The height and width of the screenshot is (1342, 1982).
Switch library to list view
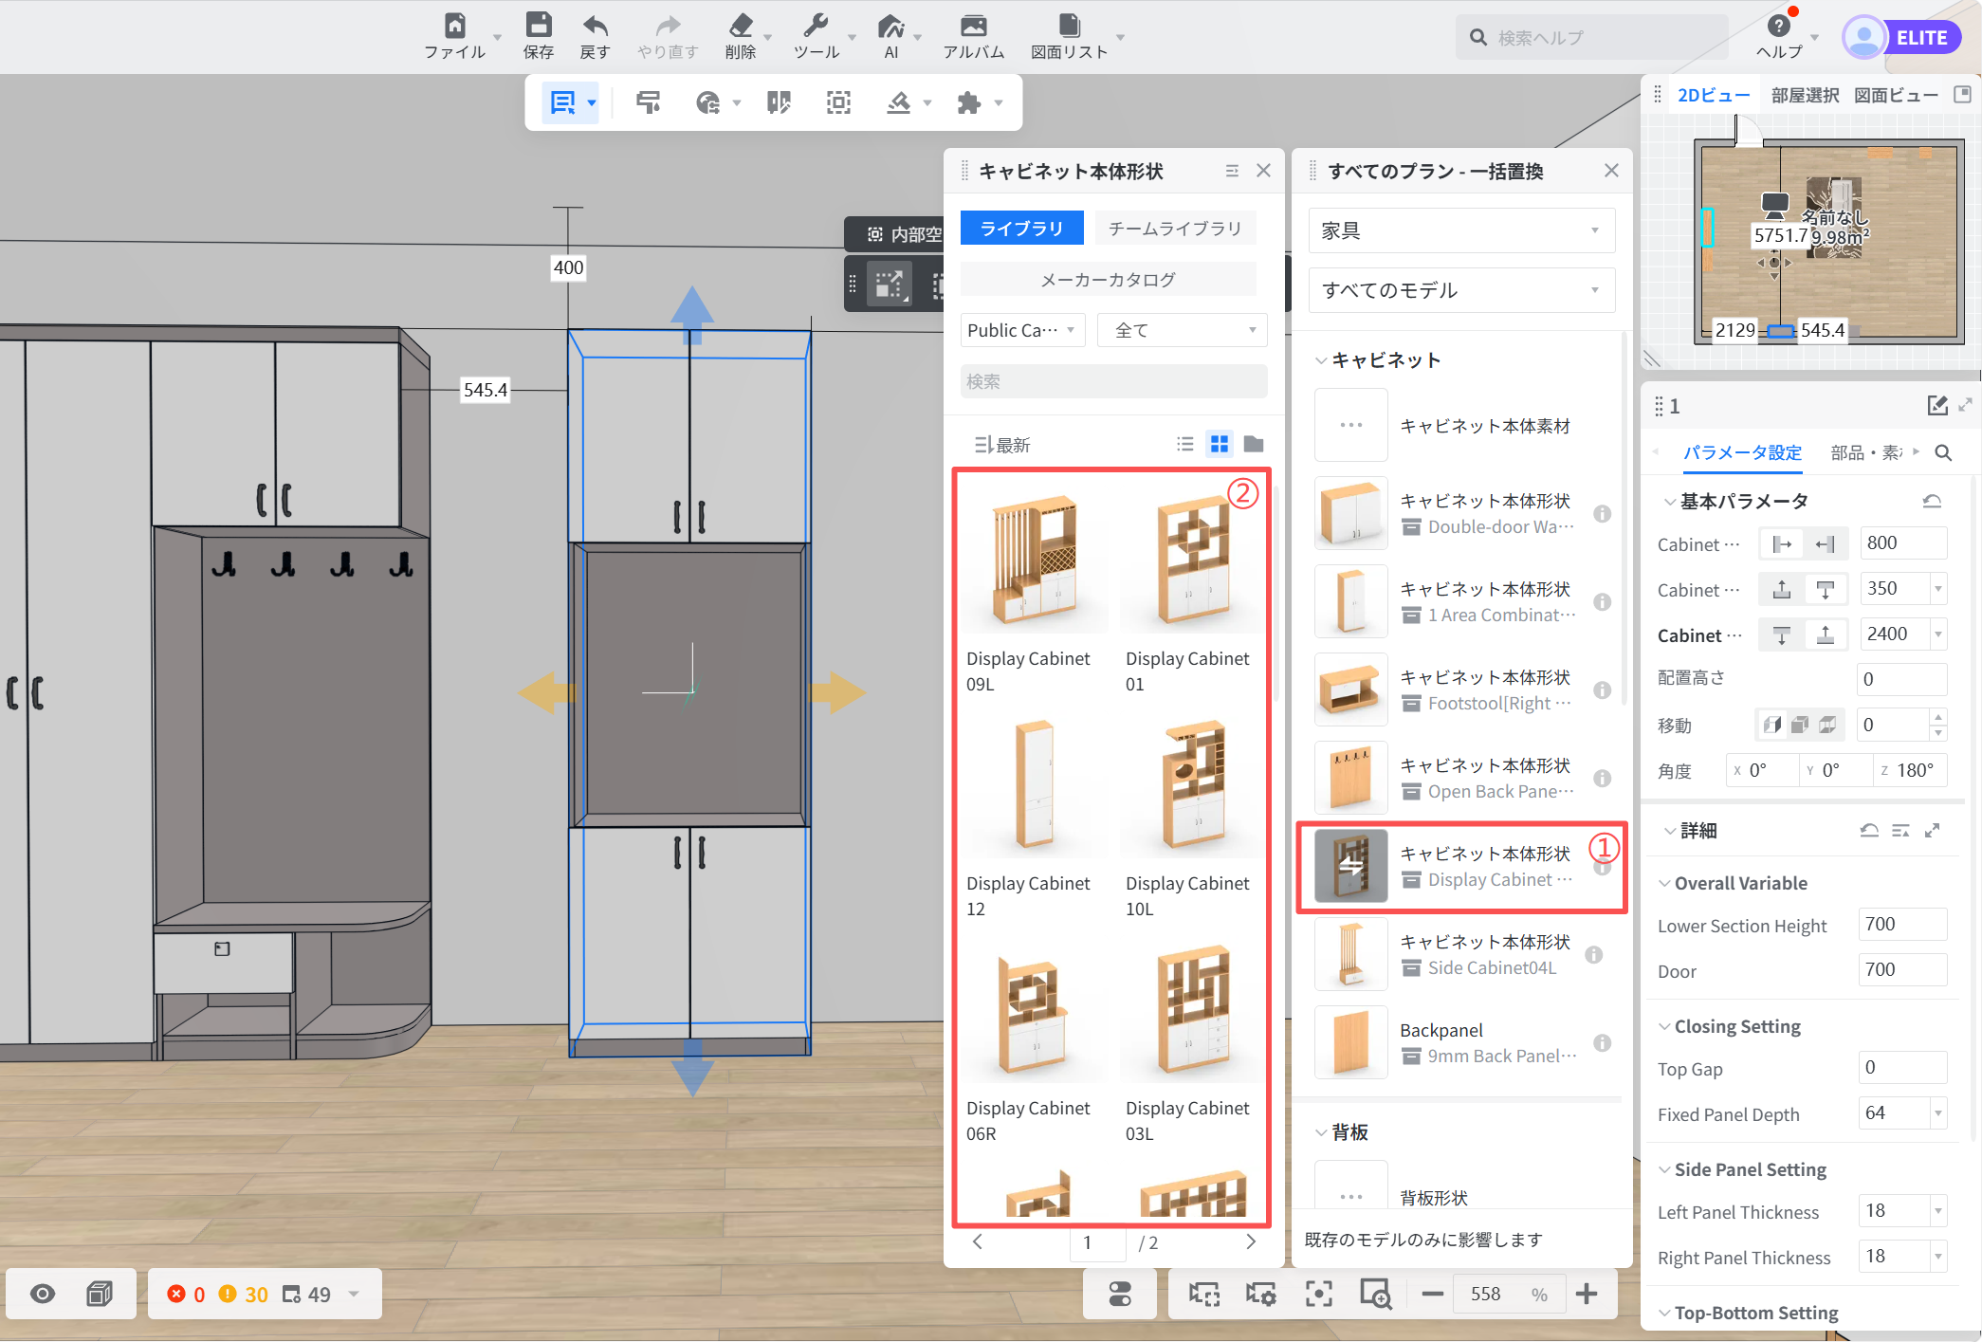pyautogui.click(x=1184, y=444)
